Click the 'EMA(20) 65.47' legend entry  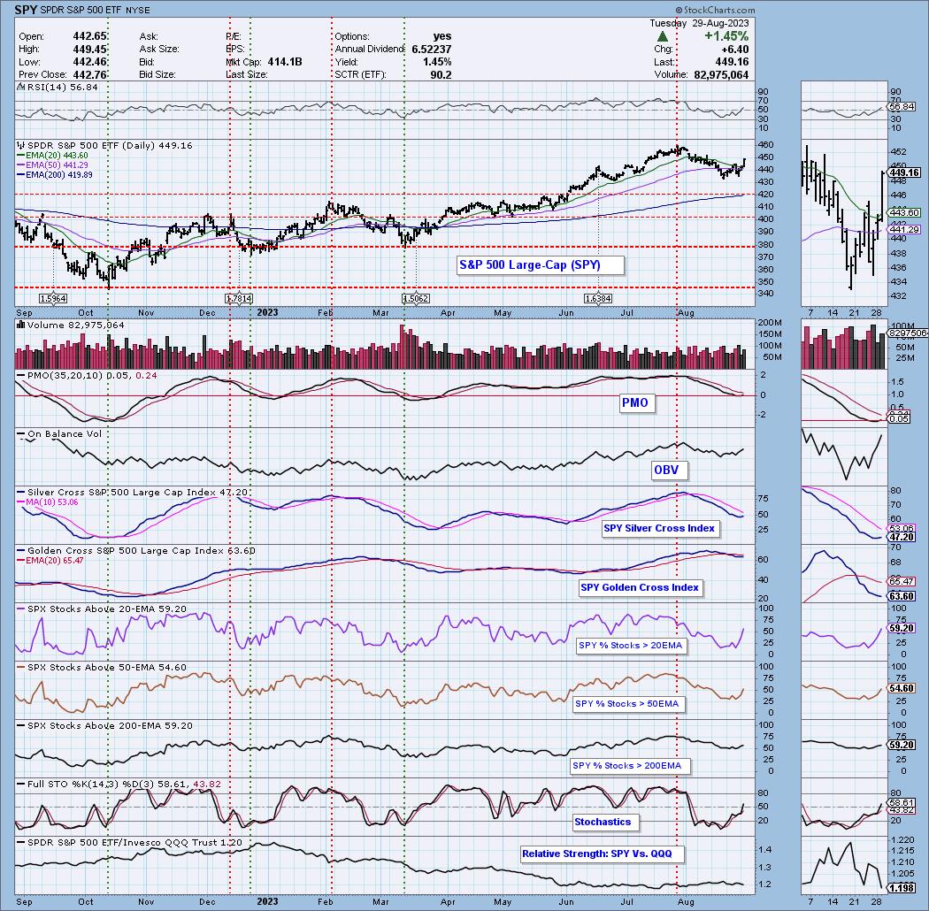click(50, 560)
